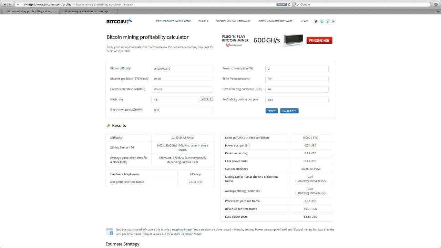Click the Reader button in address bar
Screen dimensions: 441x248
[x=281, y=4]
